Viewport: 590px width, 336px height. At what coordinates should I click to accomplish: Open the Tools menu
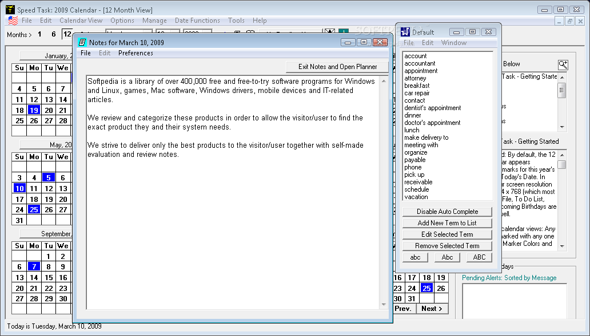(236, 21)
